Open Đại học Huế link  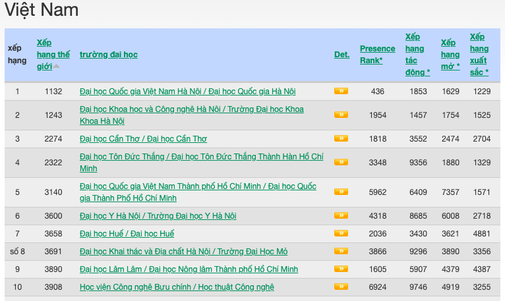pos(127,233)
